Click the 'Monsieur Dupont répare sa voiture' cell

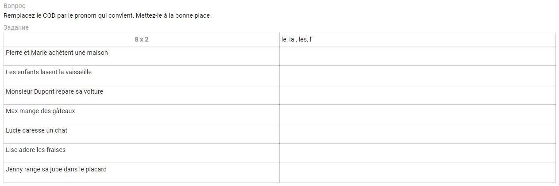(x=54, y=92)
